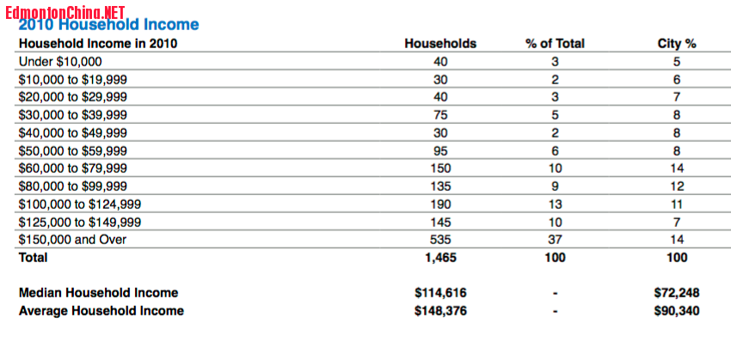
Task: Select the $114,616 median income value
Action: click(x=440, y=293)
